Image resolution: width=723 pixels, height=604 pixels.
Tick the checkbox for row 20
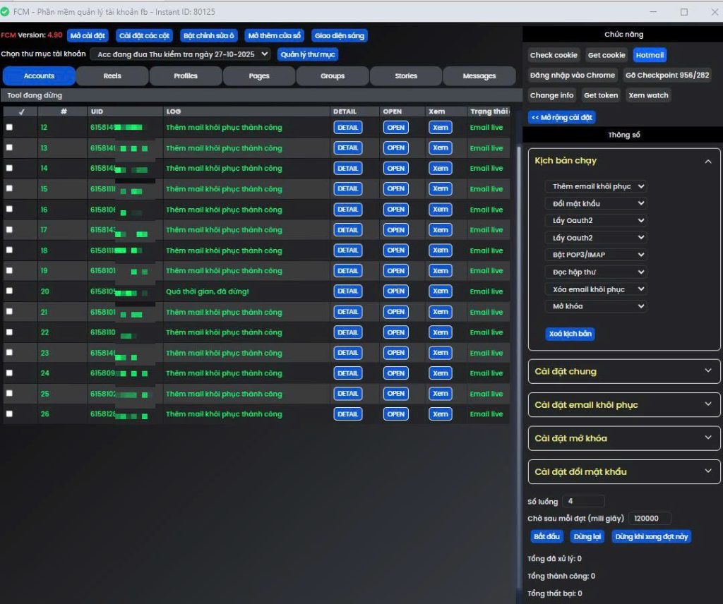(x=9, y=291)
